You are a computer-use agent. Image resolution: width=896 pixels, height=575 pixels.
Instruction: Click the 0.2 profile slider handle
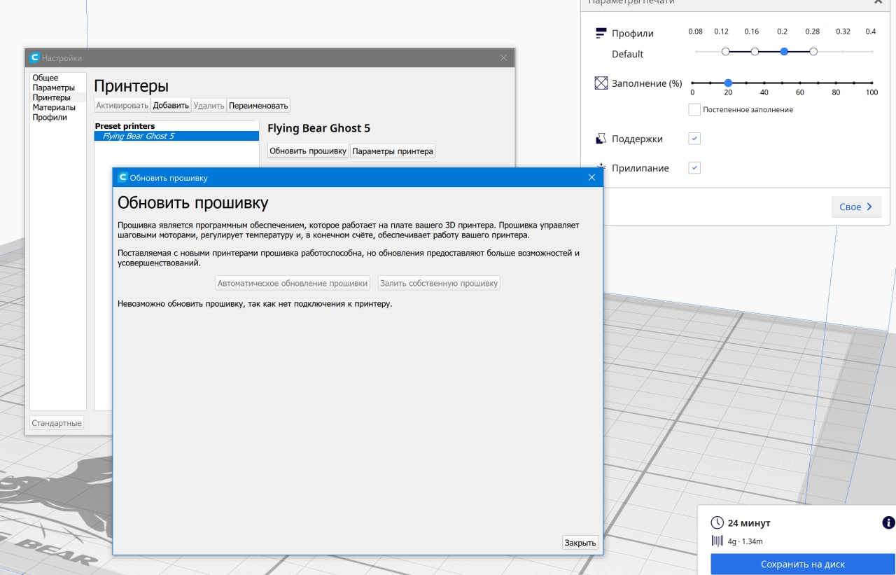click(784, 51)
